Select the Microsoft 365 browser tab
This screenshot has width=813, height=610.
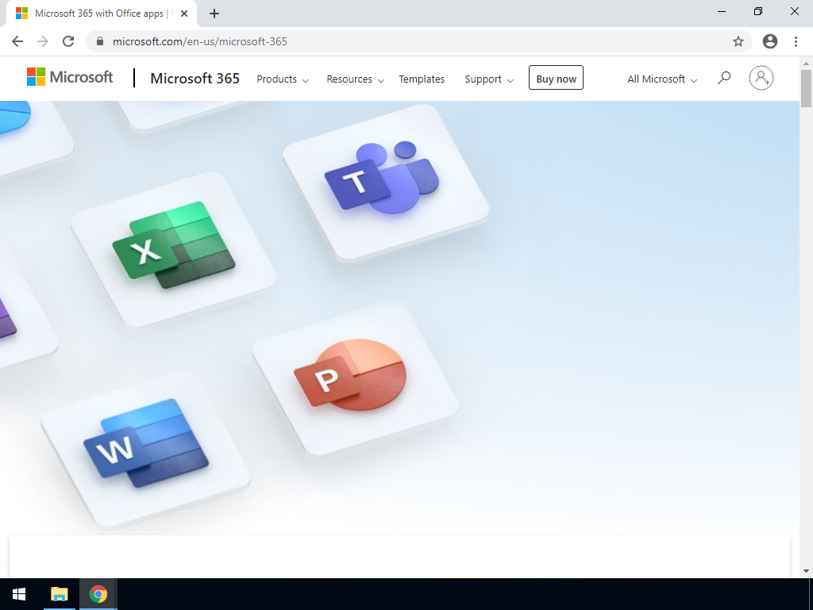click(102, 14)
